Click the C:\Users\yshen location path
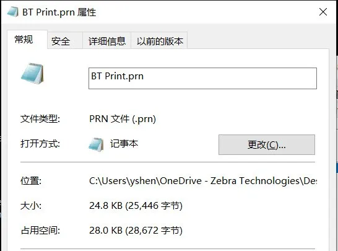The height and width of the screenshot is (251, 338). click(203, 181)
